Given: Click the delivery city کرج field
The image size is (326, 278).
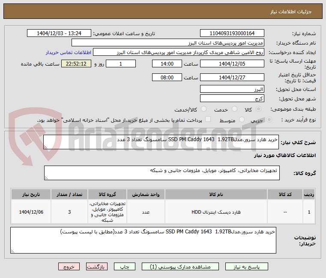Looking at the screenshot, I should [232, 98].
